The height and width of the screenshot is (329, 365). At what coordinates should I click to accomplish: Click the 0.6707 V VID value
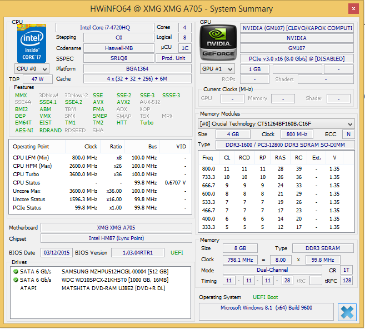pyautogui.click(x=176, y=183)
